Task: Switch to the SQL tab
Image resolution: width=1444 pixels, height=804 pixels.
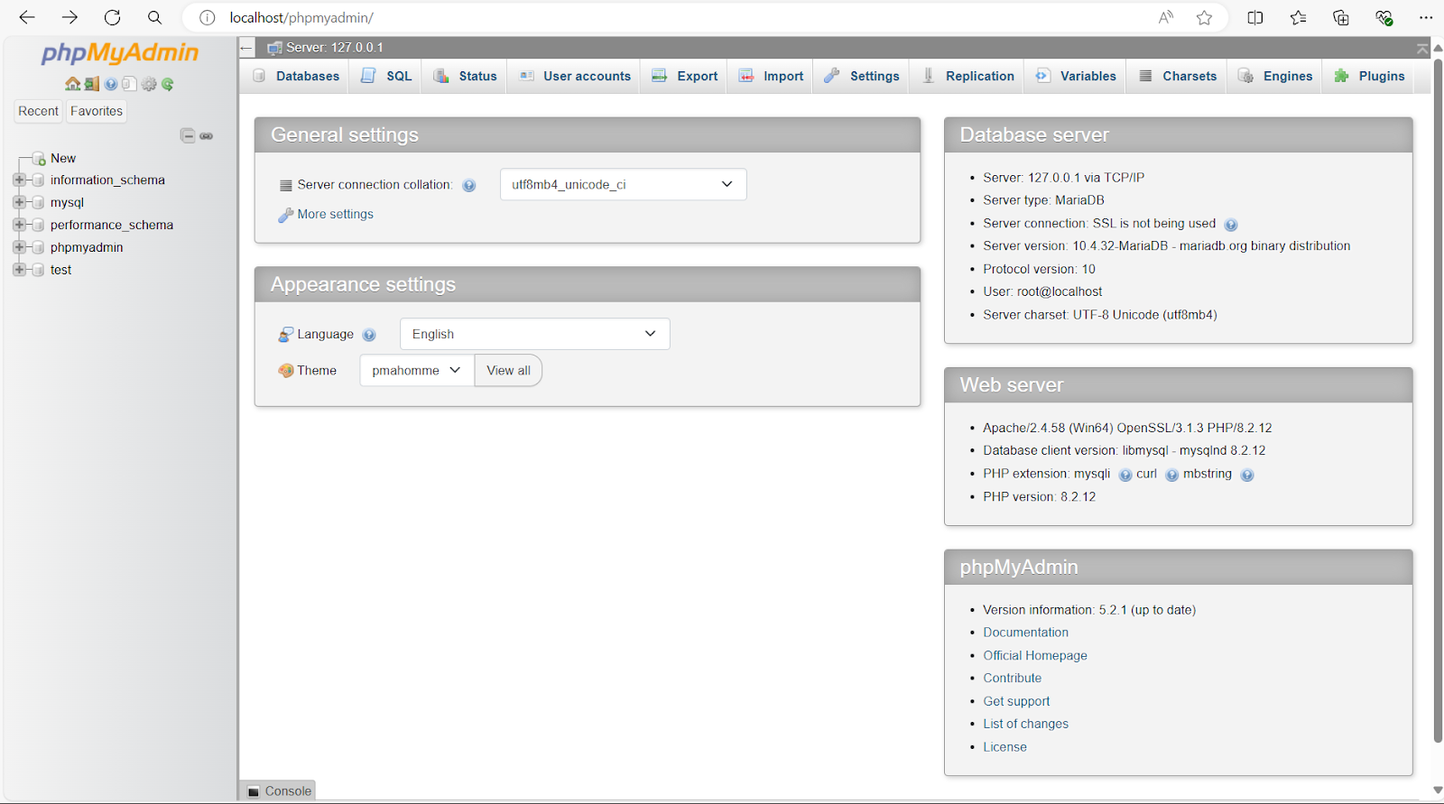Action: point(386,76)
